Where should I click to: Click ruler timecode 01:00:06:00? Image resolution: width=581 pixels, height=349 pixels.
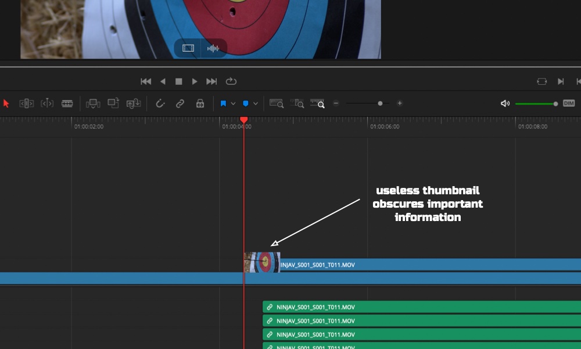point(385,126)
